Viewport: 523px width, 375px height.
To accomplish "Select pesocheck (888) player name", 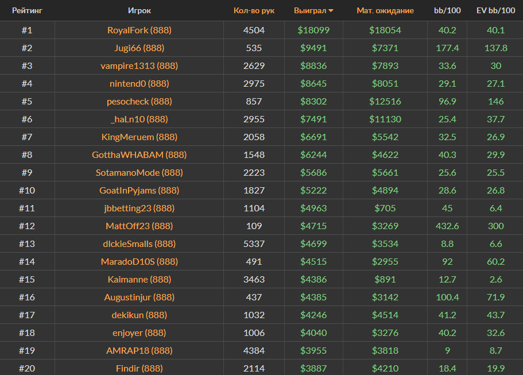I will pos(140,102).
